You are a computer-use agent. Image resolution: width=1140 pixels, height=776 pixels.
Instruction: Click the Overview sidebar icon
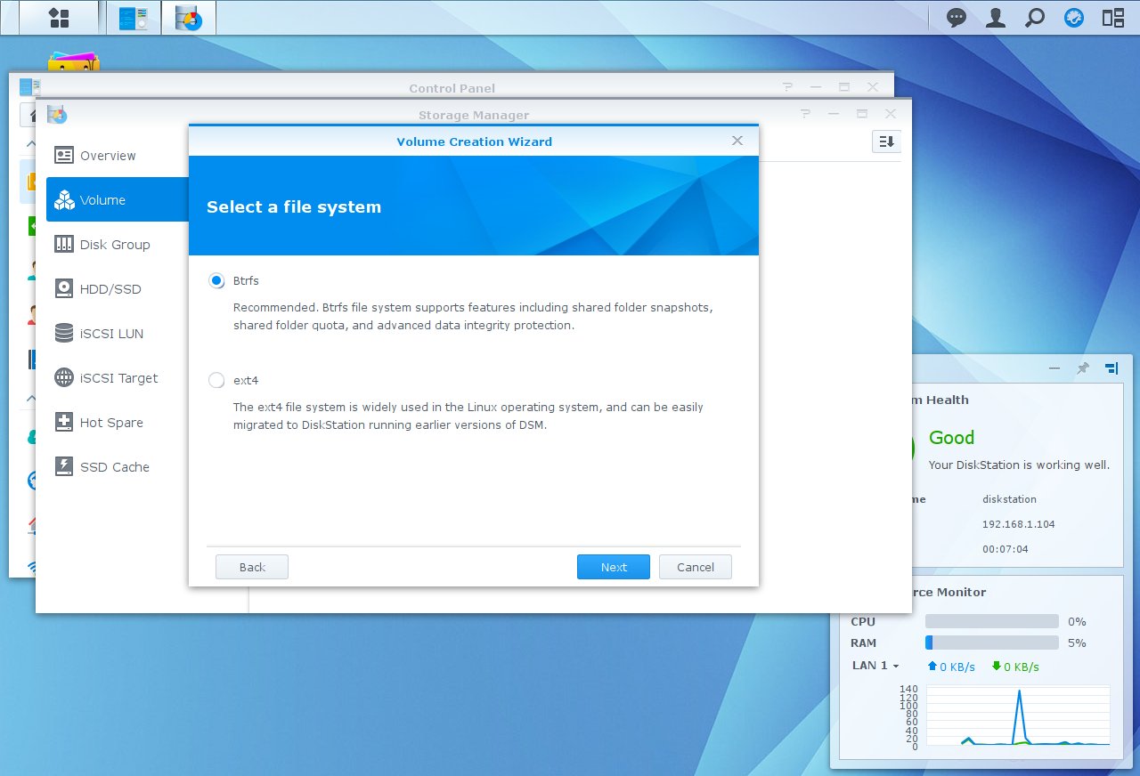pyautogui.click(x=64, y=156)
